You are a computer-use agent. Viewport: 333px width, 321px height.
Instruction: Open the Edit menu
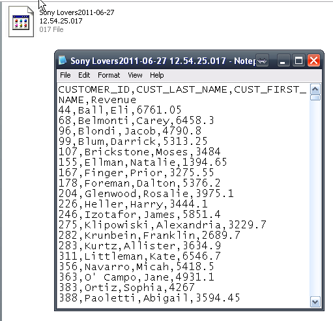coord(84,75)
